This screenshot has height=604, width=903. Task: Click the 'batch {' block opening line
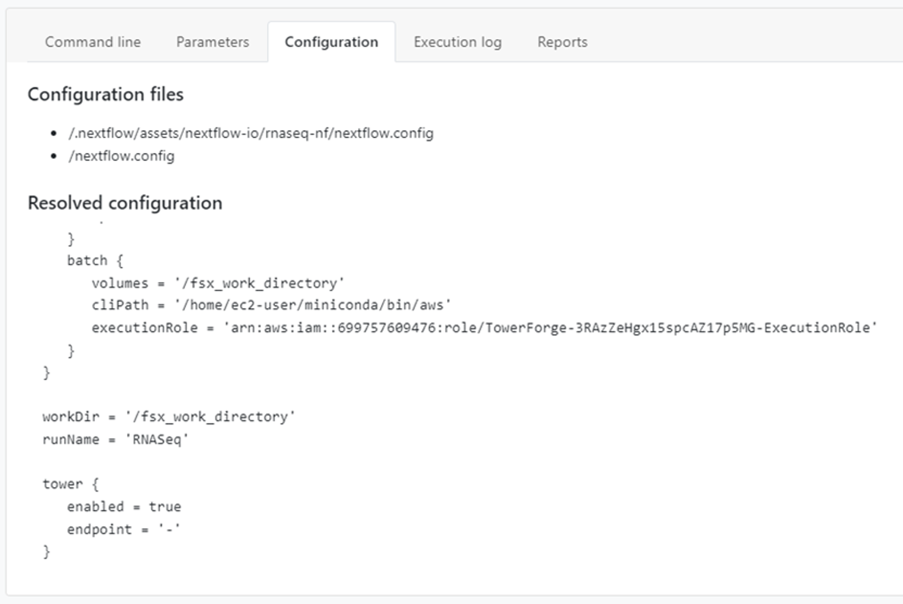[x=95, y=260]
